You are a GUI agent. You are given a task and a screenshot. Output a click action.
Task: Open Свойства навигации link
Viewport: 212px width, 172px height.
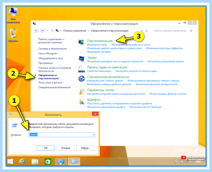[x=99, y=71]
